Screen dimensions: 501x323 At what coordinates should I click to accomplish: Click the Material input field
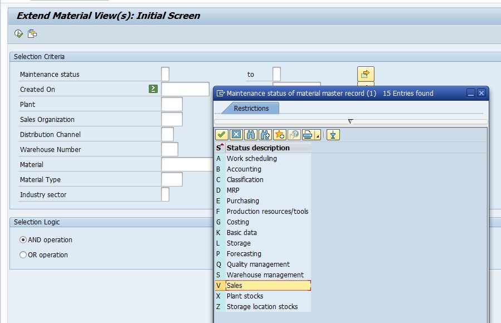187,164
